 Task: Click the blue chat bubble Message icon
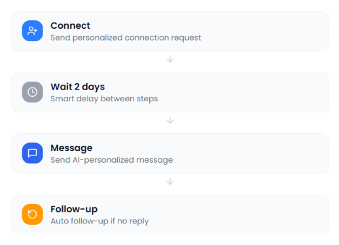[32, 153]
